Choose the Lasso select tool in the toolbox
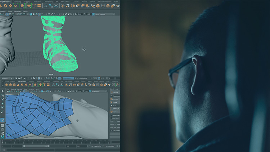This screenshot has width=270, height=152. coord(3,95)
